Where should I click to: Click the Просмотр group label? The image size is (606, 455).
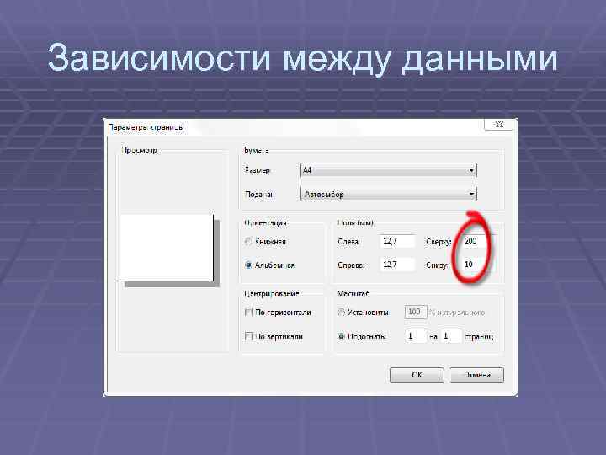(139, 150)
